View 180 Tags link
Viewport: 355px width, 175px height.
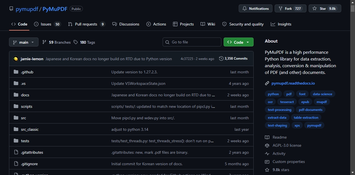click(84, 42)
